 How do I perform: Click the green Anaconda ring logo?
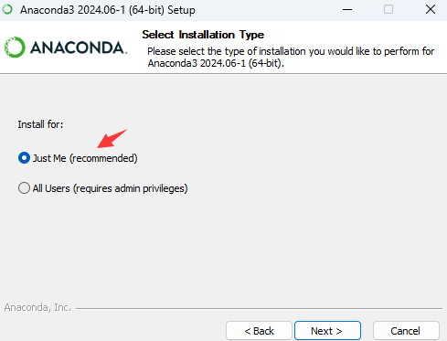pos(15,48)
